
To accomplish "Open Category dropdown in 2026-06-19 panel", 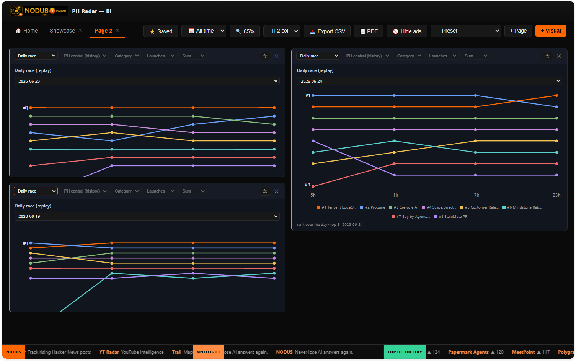I will tap(126, 191).
